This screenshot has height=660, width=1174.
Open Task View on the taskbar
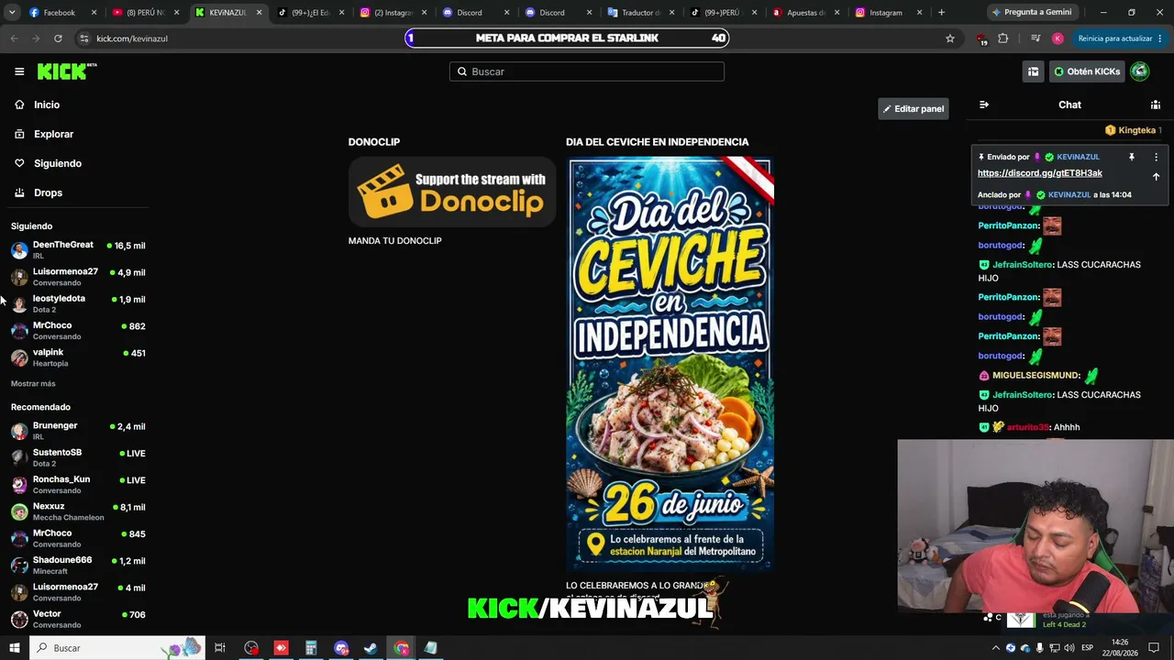coord(220,648)
